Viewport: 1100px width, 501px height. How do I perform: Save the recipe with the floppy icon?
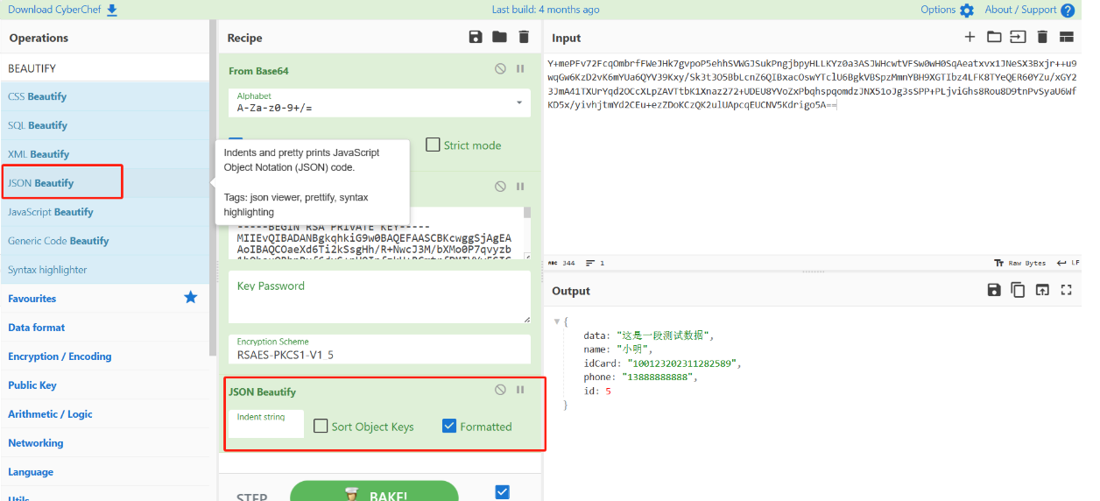click(476, 37)
